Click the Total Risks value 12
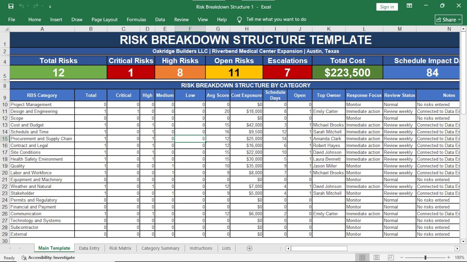Image resolution: width=467 pixels, height=262 pixels. tap(59, 72)
